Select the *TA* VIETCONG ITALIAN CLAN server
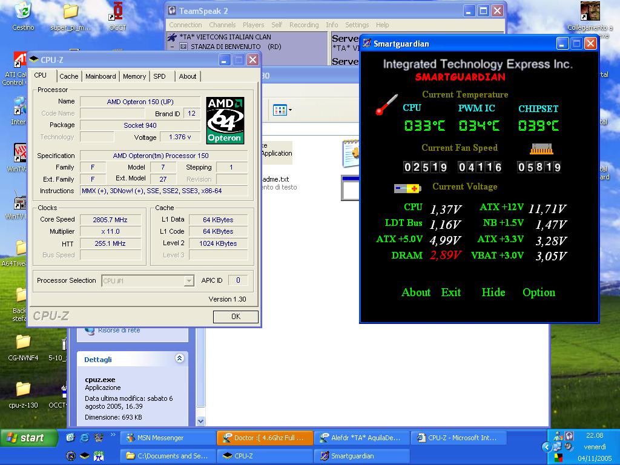The height and width of the screenshot is (465, 620). tap(225, 37)
